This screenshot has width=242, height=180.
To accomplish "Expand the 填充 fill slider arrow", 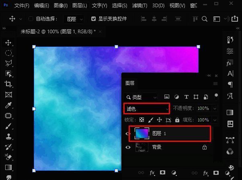I will tap(215, 120).
